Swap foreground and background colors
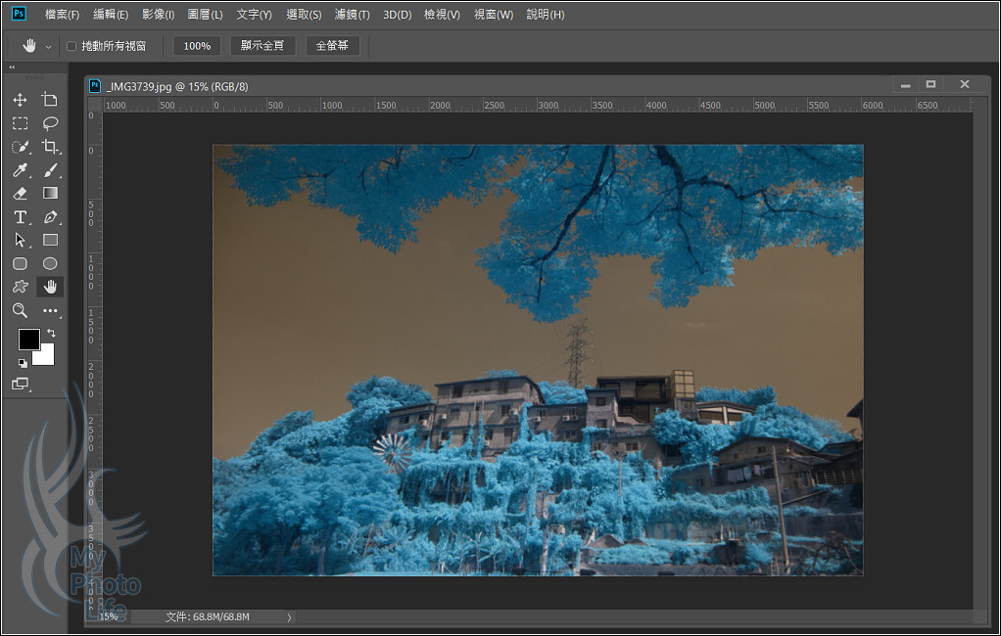Image resolution: width=1001 pixels, height=636 pixels. [52, 334]
